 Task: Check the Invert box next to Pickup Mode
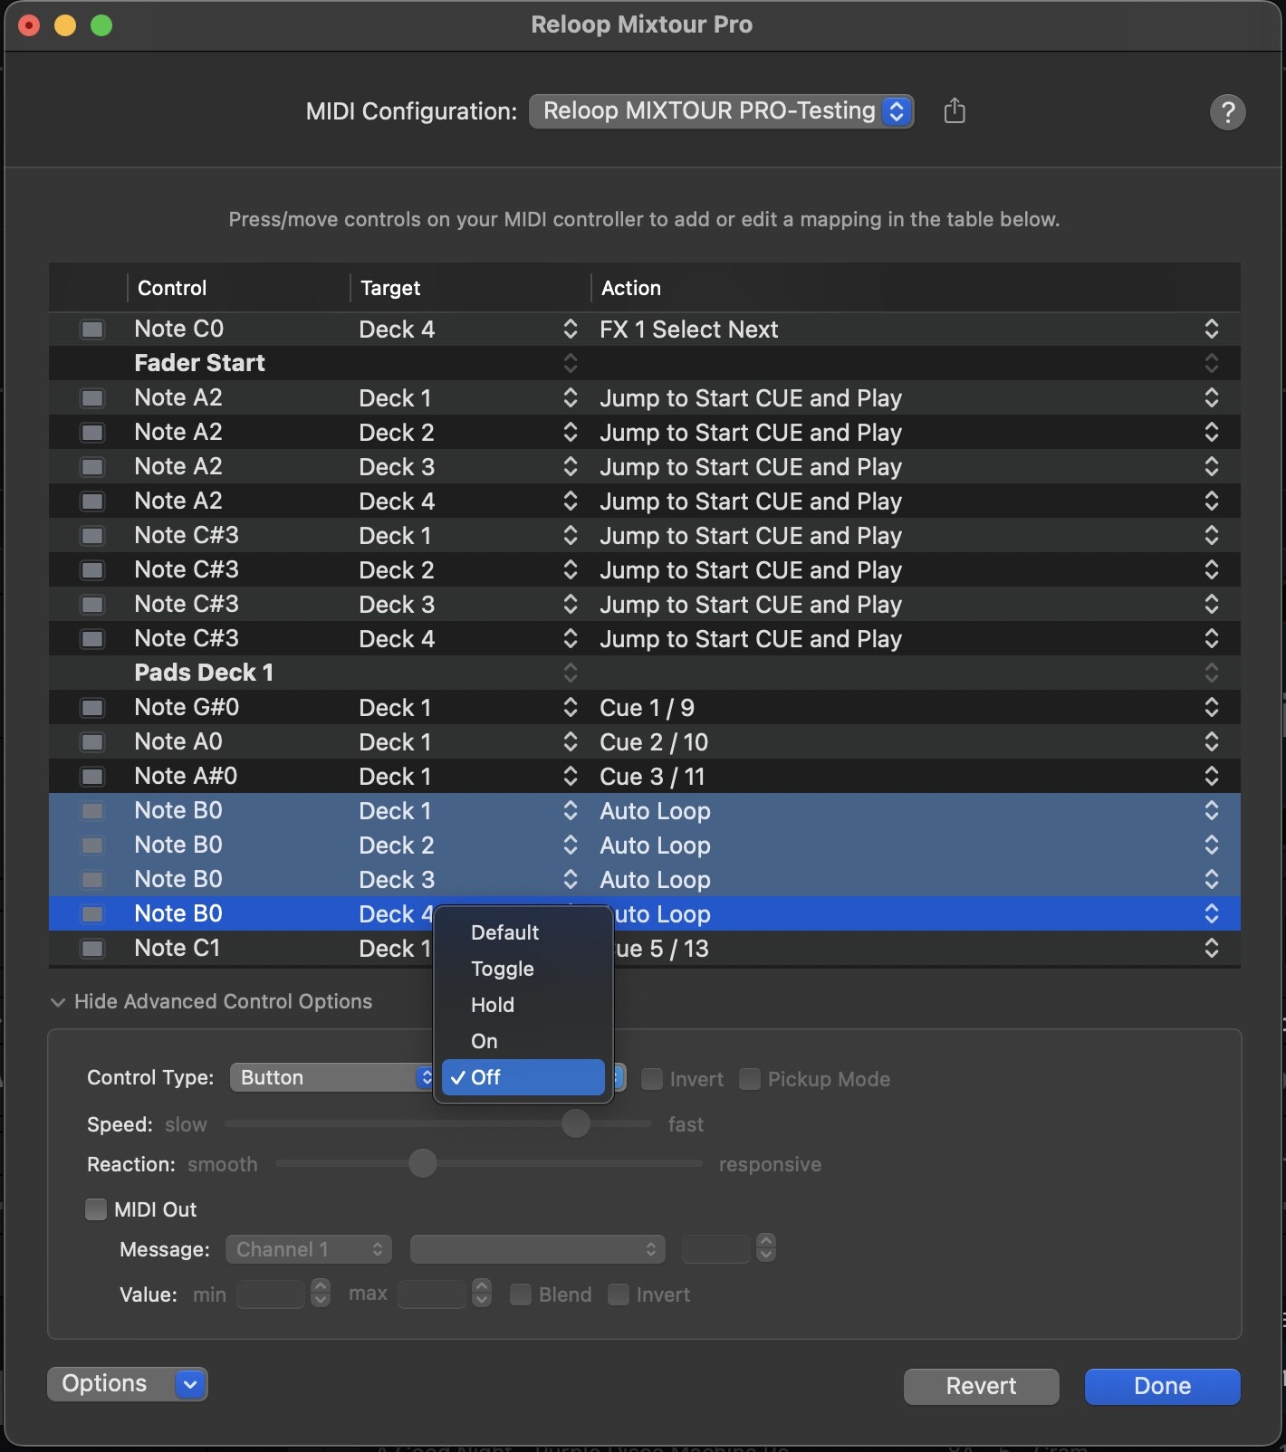coord(652,1079)
